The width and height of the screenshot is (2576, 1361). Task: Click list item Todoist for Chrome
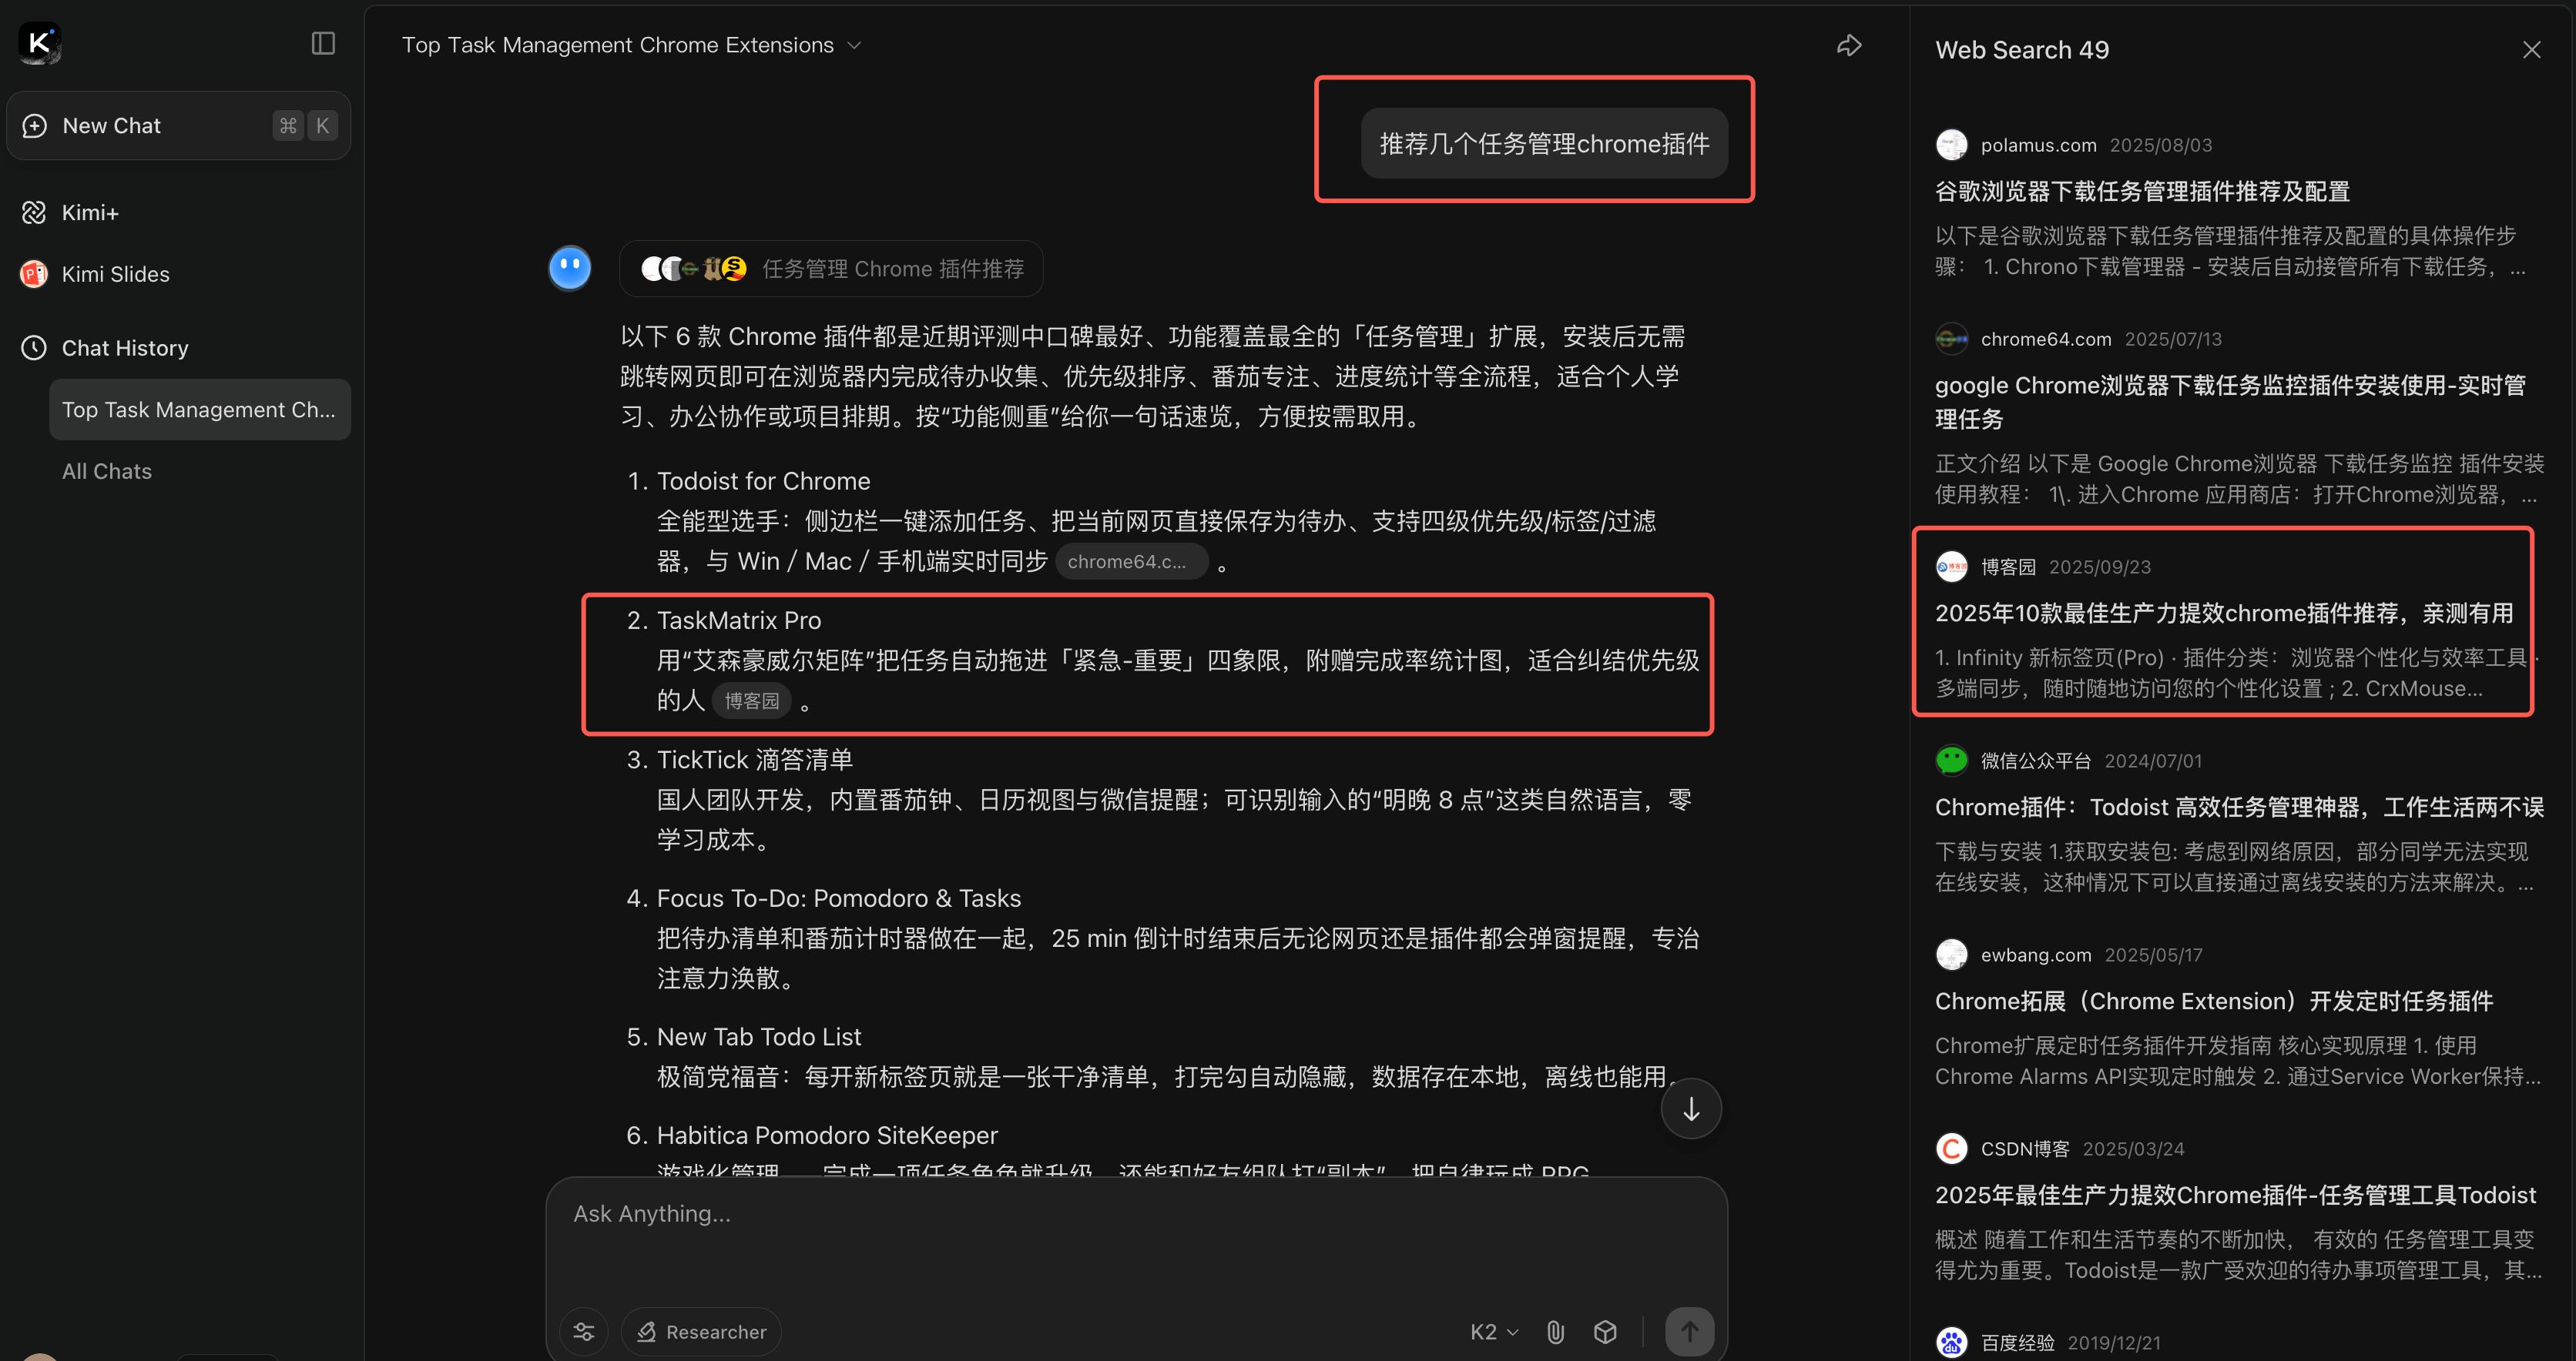[x=763, y=480]
